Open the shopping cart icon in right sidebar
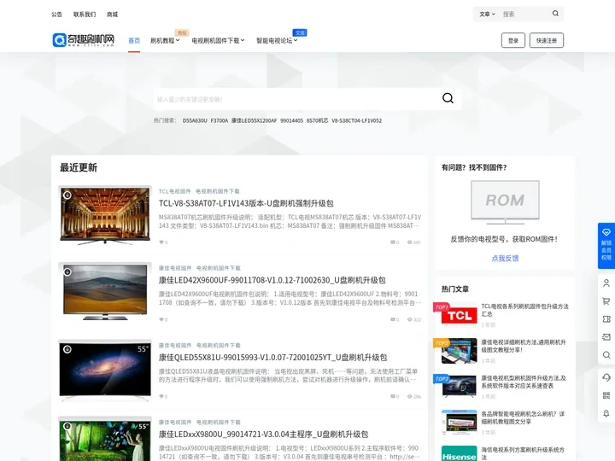The height and width of the screenshot is (461, 615). pos(606,301)
